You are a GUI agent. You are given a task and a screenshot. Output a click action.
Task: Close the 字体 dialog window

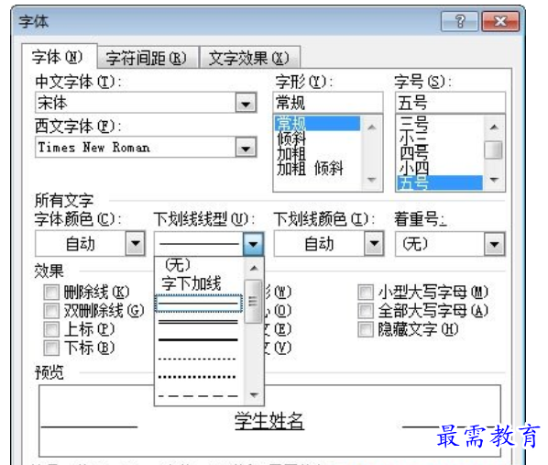tap(500, 21)
